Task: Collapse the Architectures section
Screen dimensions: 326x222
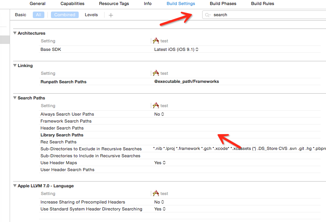Action: [15, 33]
